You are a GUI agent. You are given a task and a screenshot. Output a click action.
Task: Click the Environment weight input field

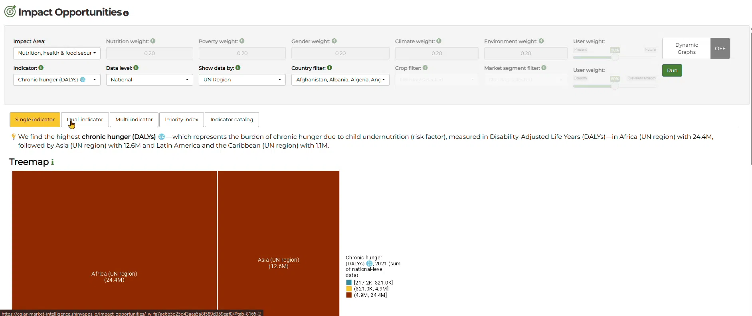click(x=526, y=53)
